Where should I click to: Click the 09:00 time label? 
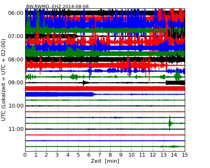point(16,83)
